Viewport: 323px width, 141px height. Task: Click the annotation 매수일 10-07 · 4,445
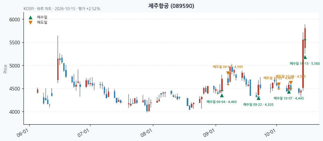coord(289,98)
